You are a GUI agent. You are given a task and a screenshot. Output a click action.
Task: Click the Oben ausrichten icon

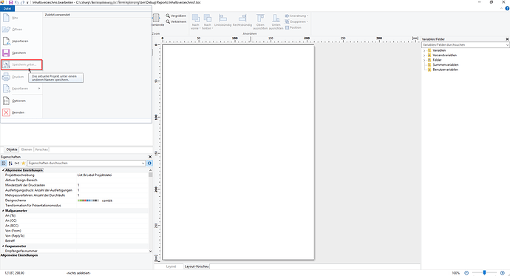(260, 18)
